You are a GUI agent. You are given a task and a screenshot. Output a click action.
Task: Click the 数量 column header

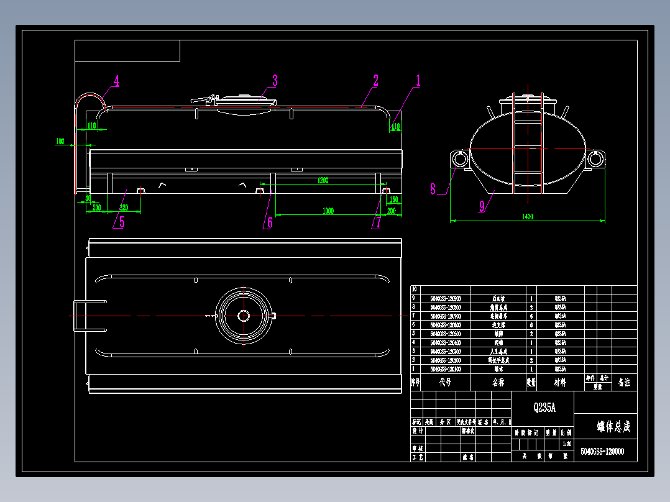point(531,382)
